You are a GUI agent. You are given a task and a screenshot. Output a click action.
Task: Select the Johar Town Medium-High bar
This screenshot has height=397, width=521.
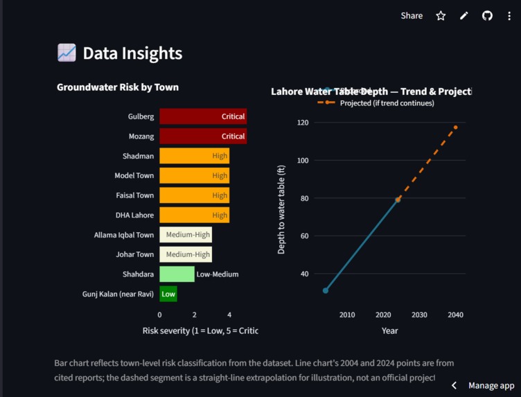(186, 254)
